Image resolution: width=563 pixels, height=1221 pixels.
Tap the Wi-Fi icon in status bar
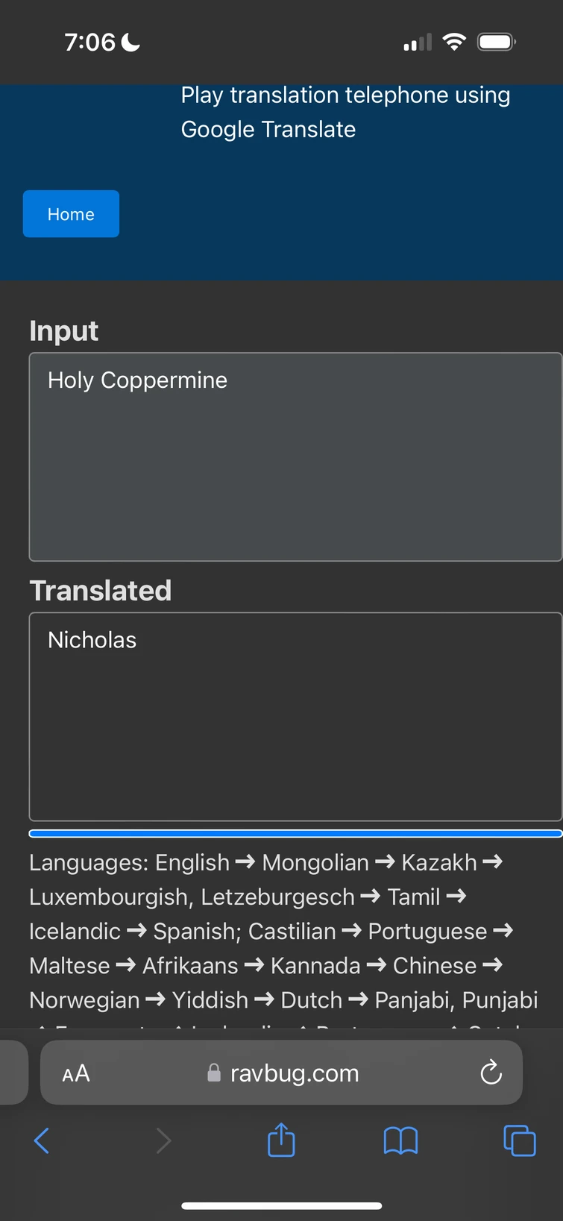(453, 42)
